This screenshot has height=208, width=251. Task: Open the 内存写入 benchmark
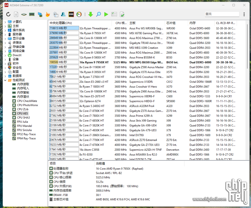tap(23, 89)
